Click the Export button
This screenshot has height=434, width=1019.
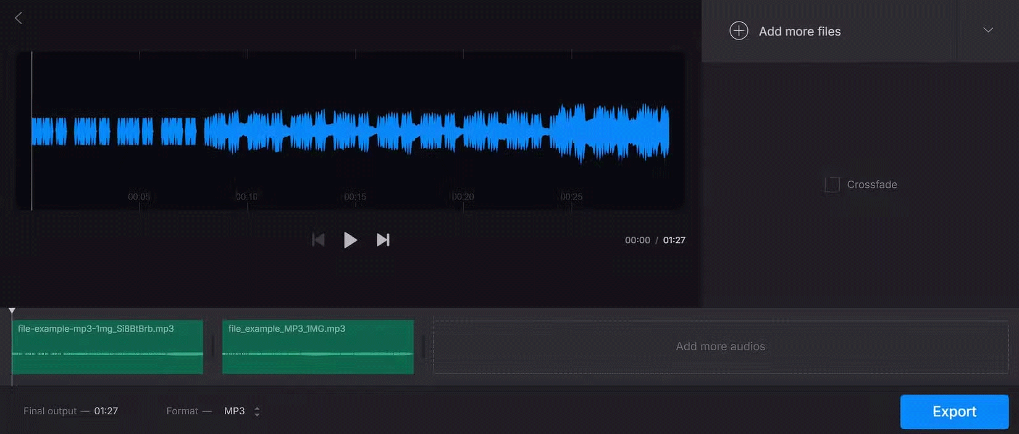click(x=954, y=412)
